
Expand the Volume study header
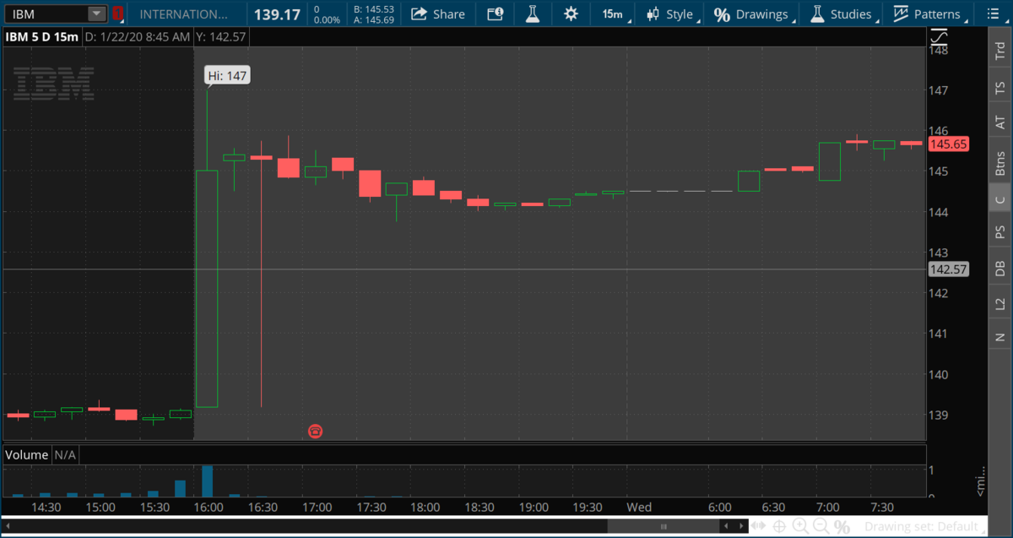(x=26, y=454)
